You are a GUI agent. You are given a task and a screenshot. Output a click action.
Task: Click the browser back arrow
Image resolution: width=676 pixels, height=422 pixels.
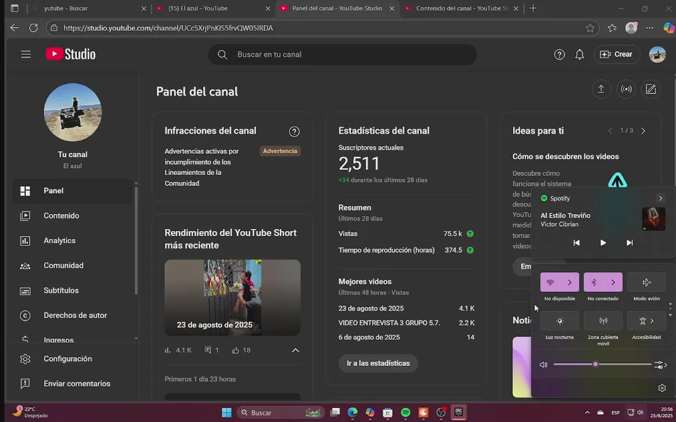15,28
